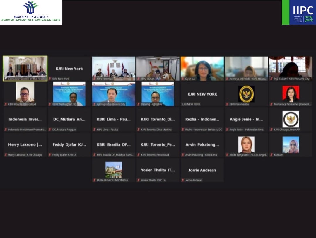
Task: Click the Garuda emblem avatar of KBRI Paramaribo
Action: [246, 94]
